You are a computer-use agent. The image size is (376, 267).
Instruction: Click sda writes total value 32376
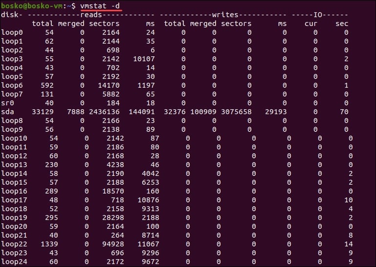[x=175, y=112]
